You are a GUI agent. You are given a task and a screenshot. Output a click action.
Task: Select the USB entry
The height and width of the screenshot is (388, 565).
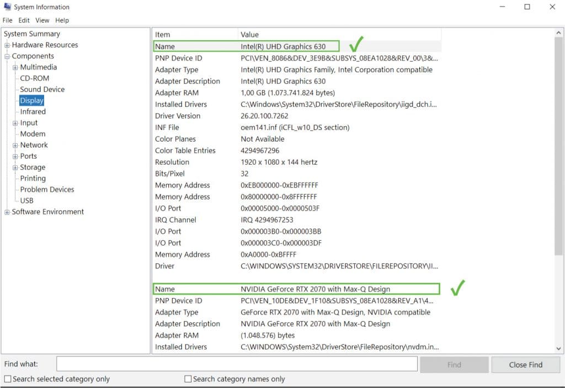pos(26,201)
